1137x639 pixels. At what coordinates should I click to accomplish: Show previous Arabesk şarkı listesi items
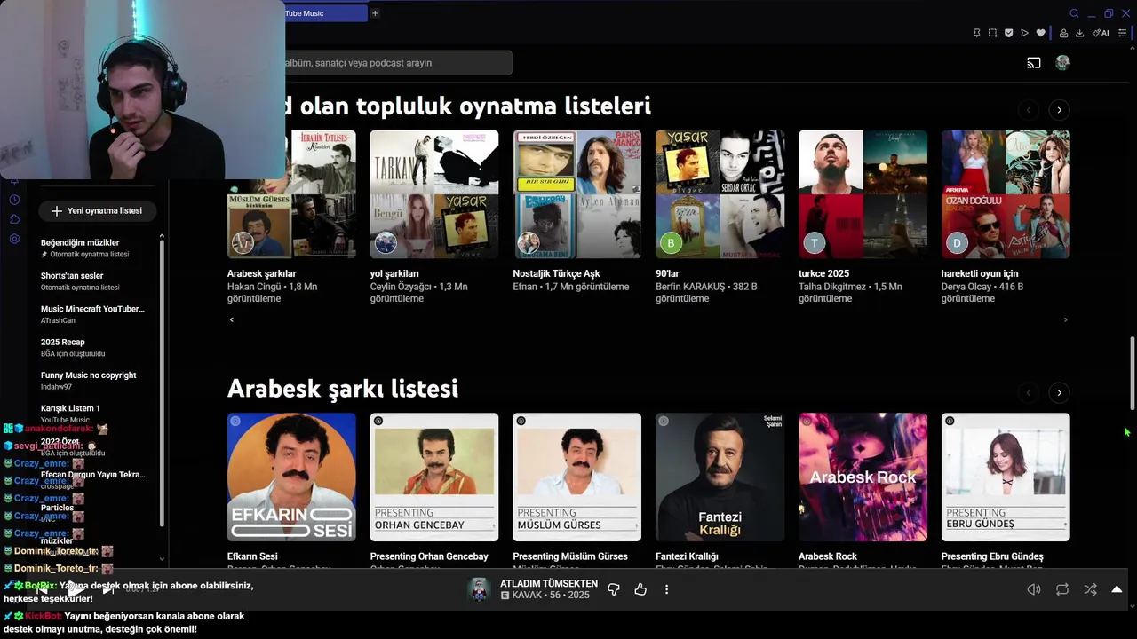pos(1029,392)
